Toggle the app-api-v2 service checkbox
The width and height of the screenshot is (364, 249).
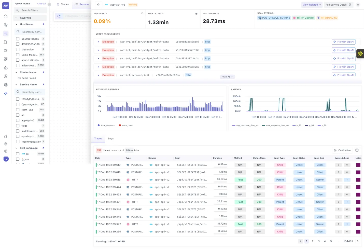tap(18, 120)
